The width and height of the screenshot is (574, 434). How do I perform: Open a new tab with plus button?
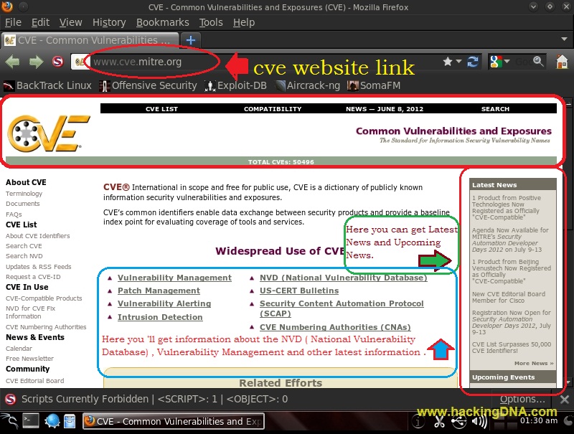click(x=191, y=40)
